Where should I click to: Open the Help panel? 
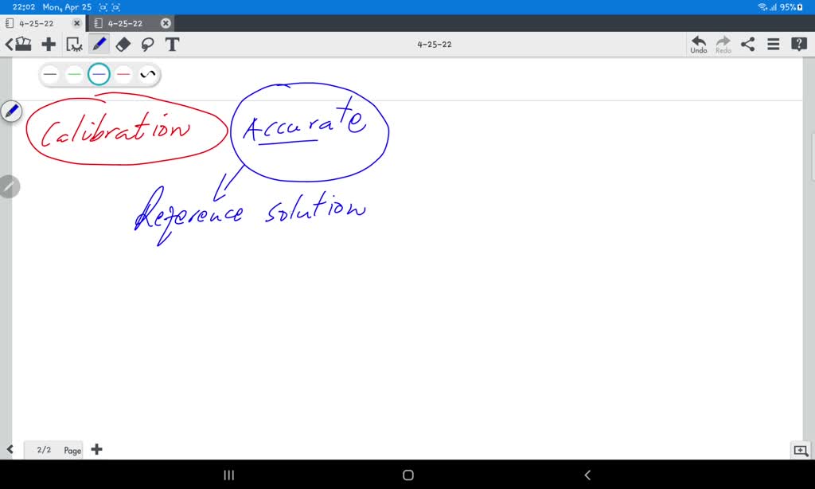pos(798,44)
